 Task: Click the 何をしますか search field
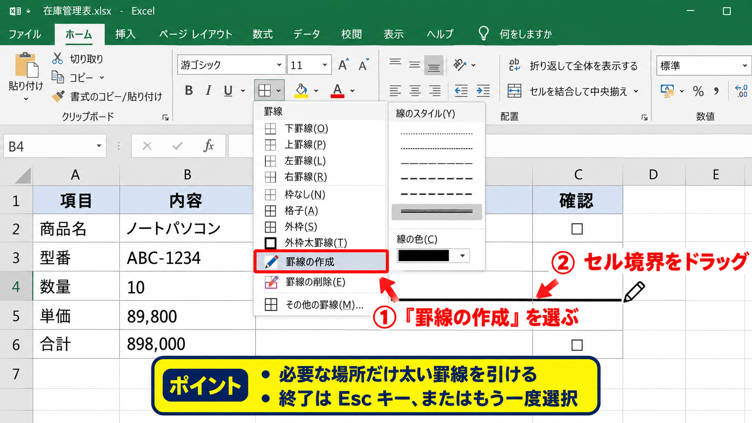click(x=525, y=34)
